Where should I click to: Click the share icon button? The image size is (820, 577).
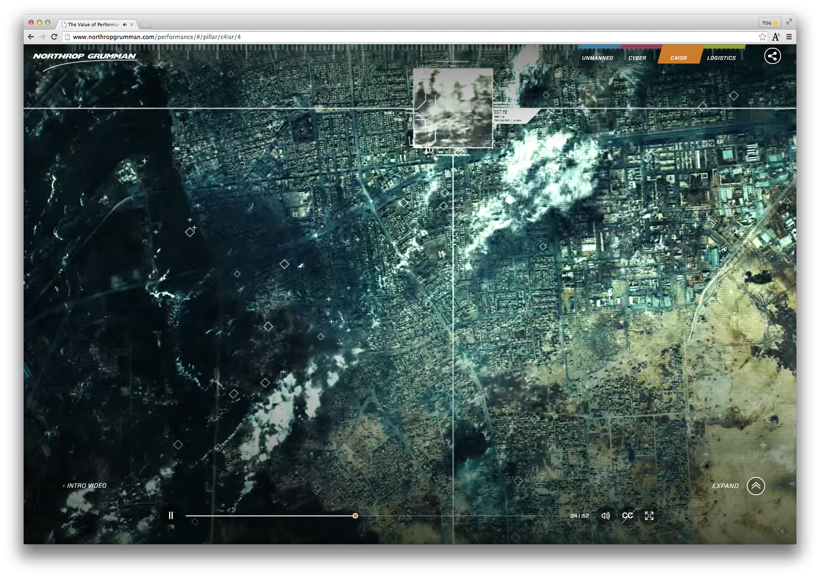click(x=772, y=56)
